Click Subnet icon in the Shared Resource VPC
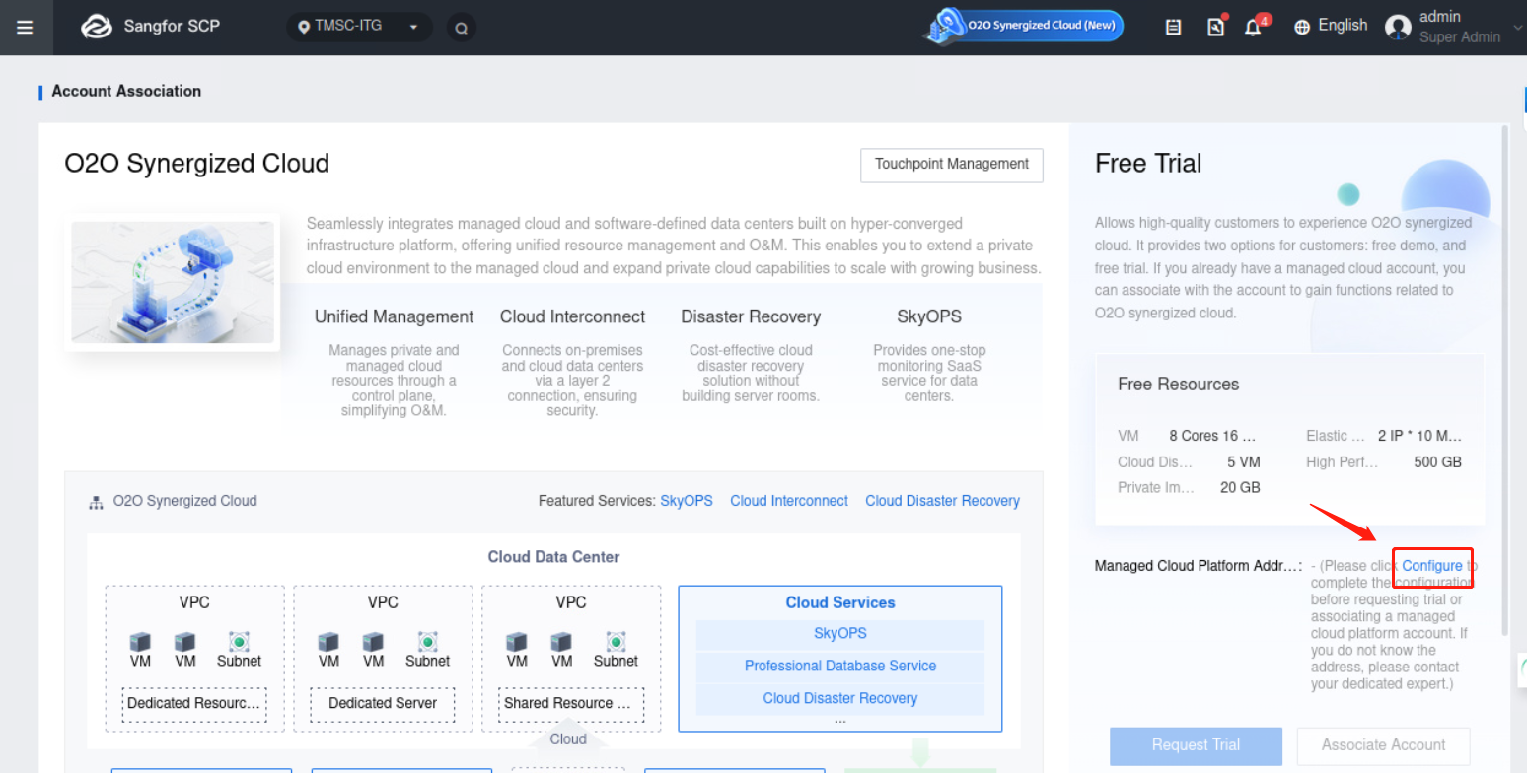The width and height of the screenshot is (1527, 773). click(x=616, y=643)
